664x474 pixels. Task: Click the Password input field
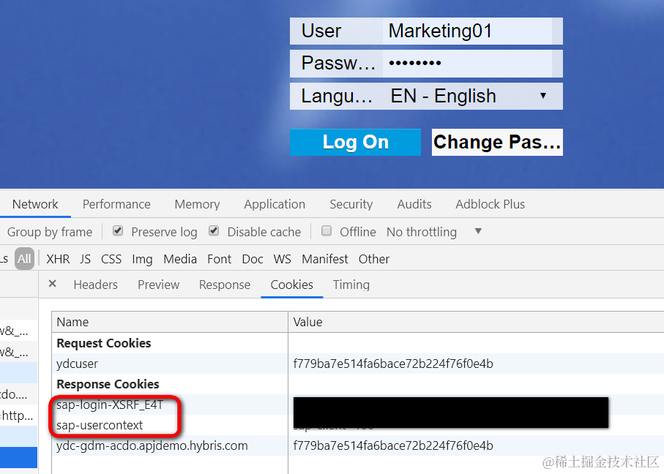(x=468, y=64)
